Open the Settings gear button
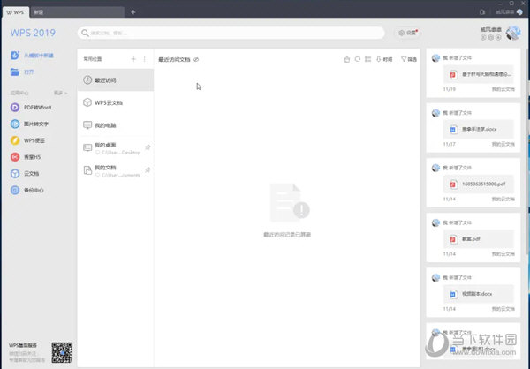Screen dimensions: 530x369 click(408, 33)
